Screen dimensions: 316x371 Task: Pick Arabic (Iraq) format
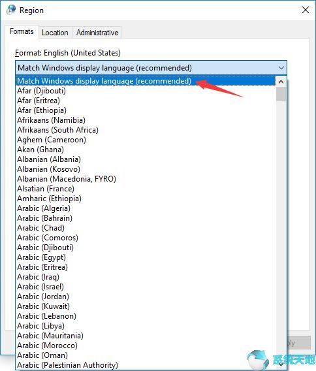(146, 277)
